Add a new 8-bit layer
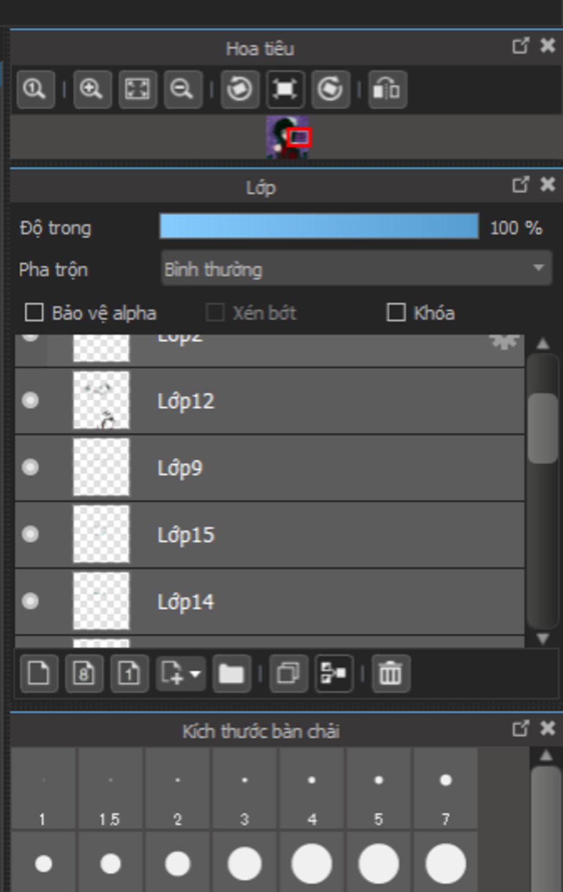 (x=84, y=673)
